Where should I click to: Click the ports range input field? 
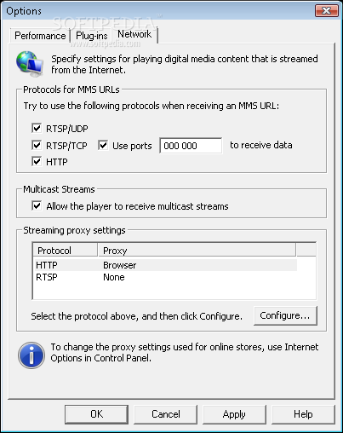point(191,146)
